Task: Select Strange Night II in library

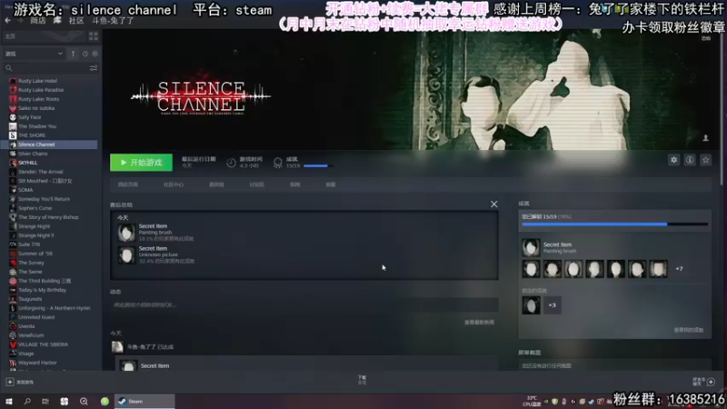Action: (35, 235)
